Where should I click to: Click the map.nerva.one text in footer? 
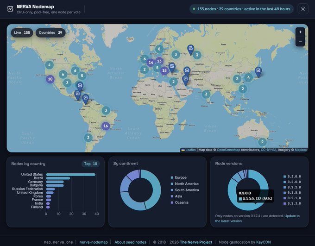click(x=58, y=242)
